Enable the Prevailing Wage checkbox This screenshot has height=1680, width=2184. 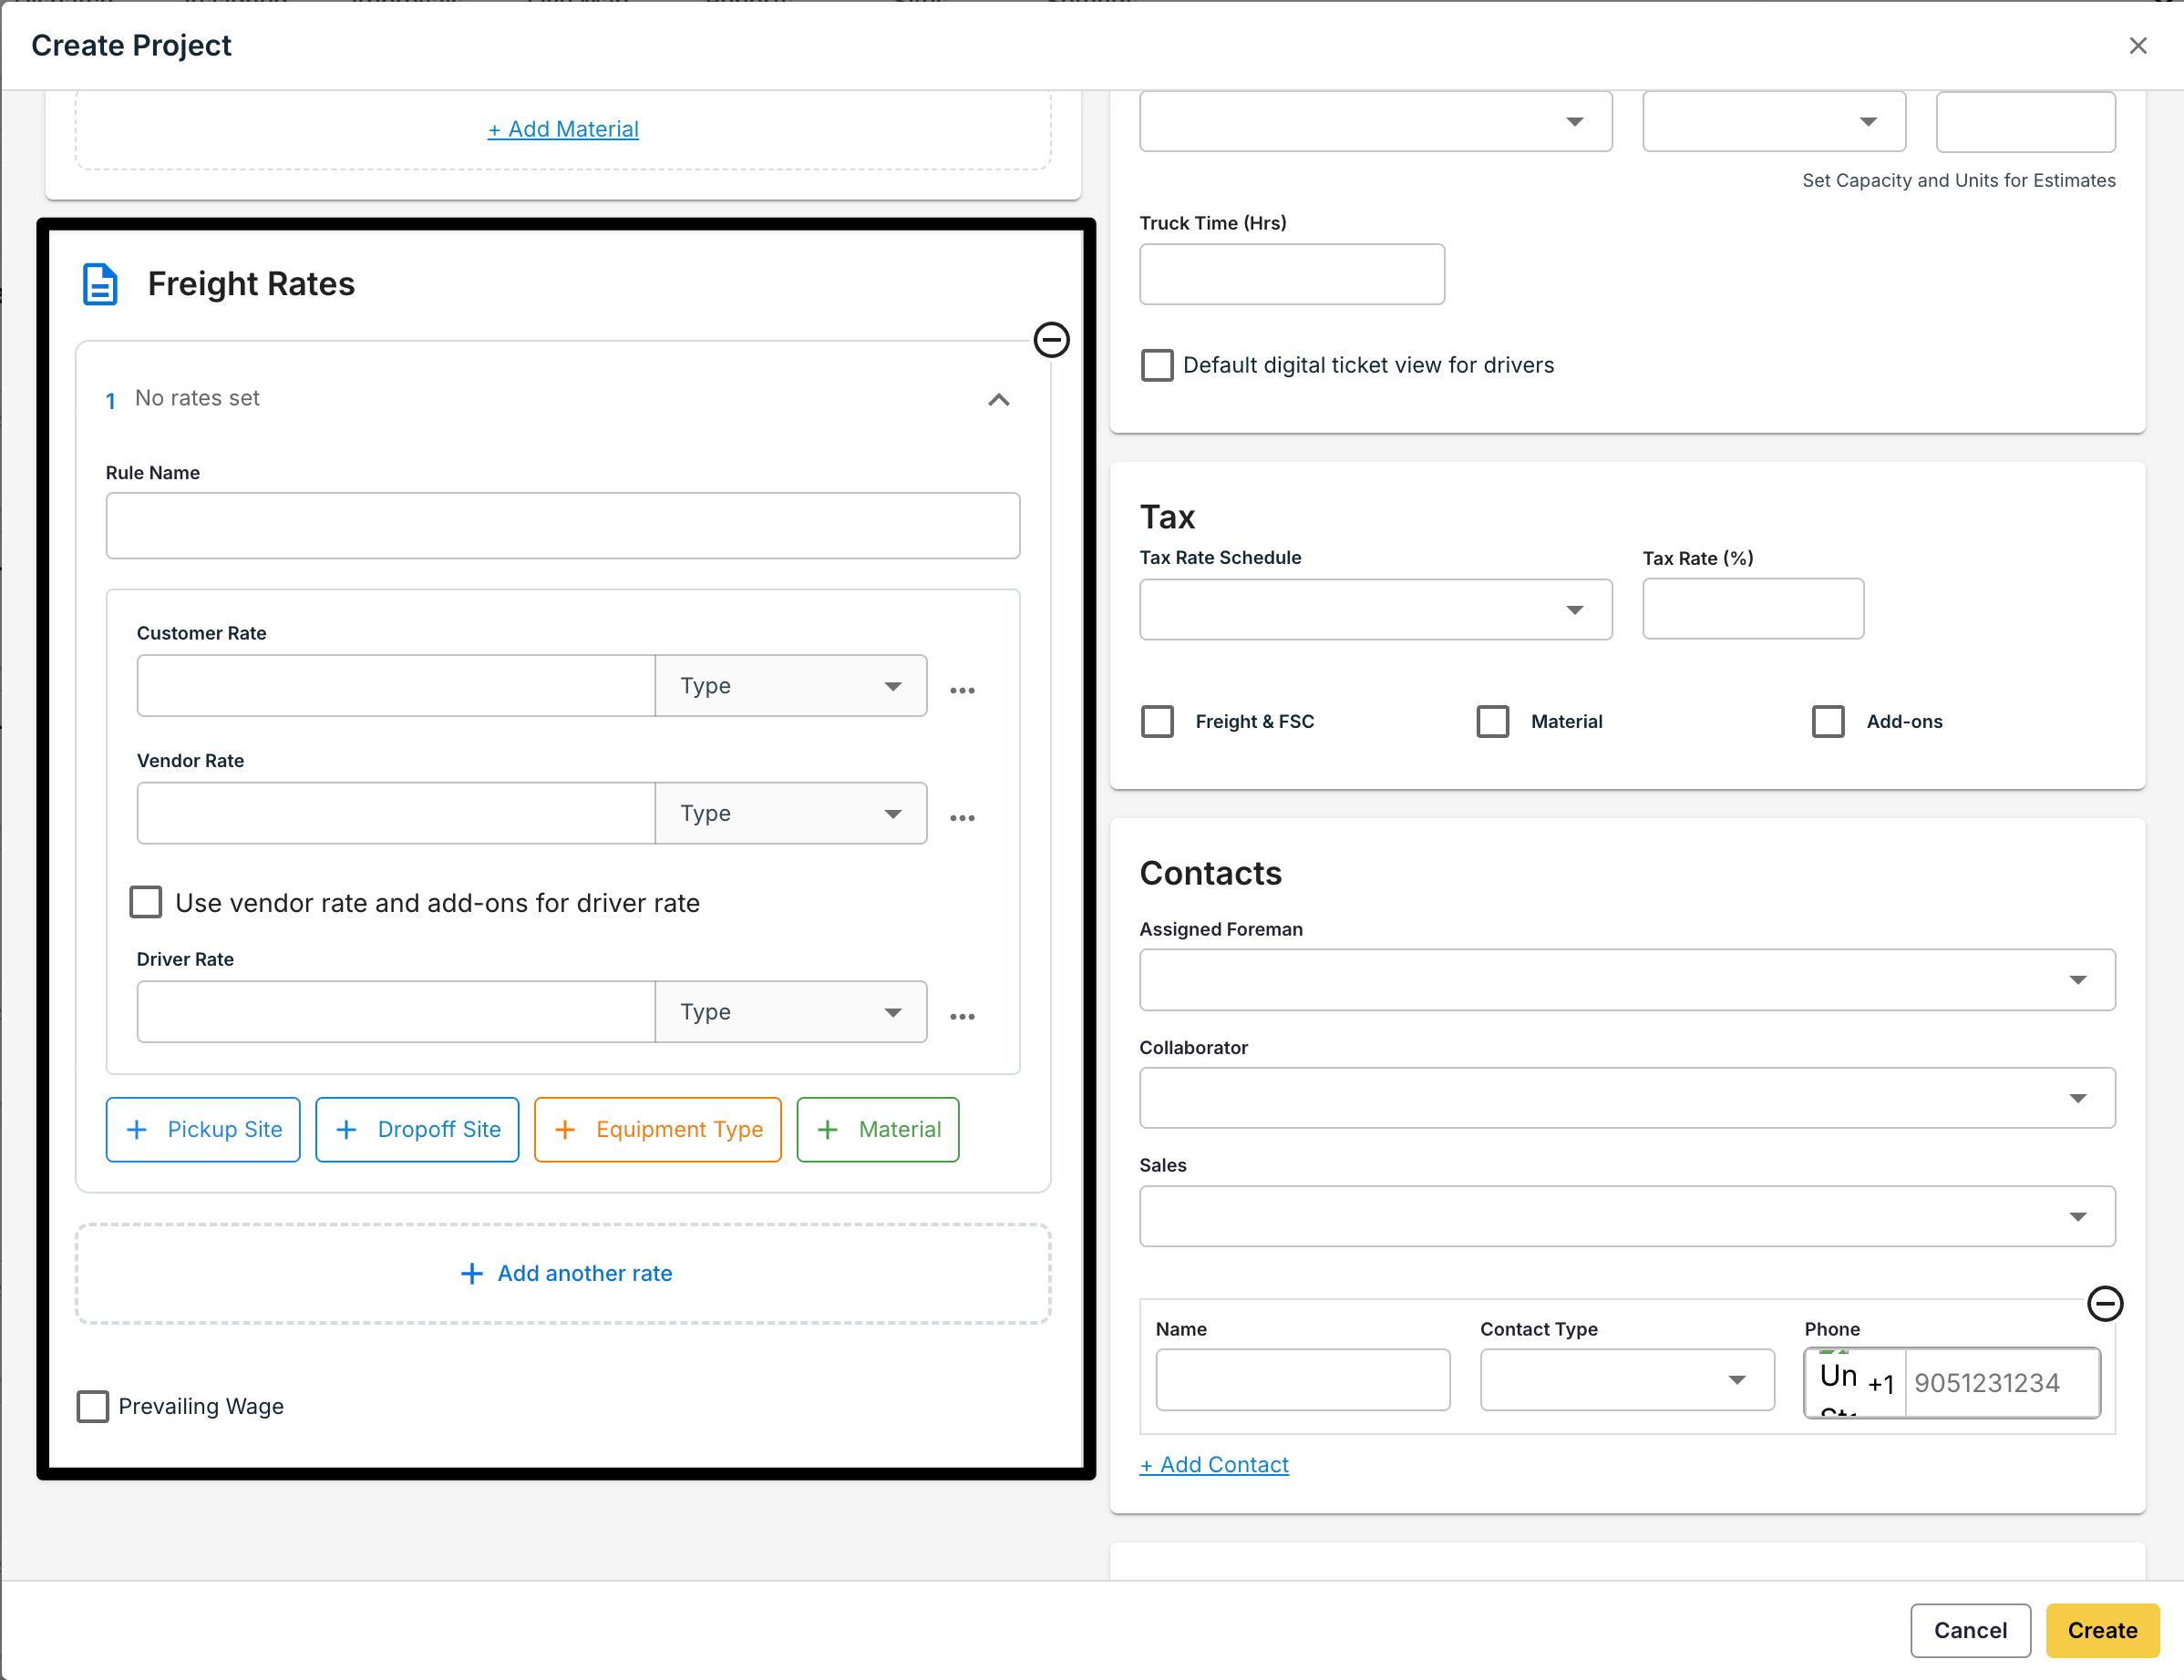pyautogui.click(x=93, y=1406)
